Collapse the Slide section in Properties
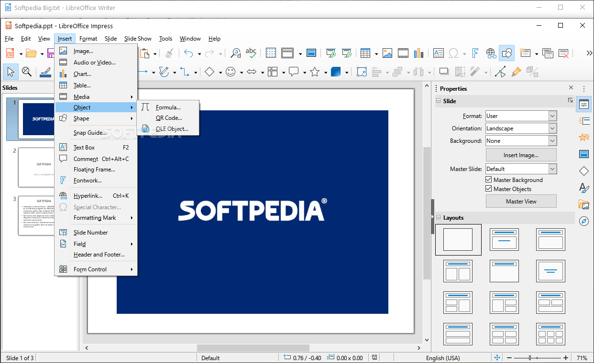594x363 pixels. pyautogui.click(x=438, y=101)
